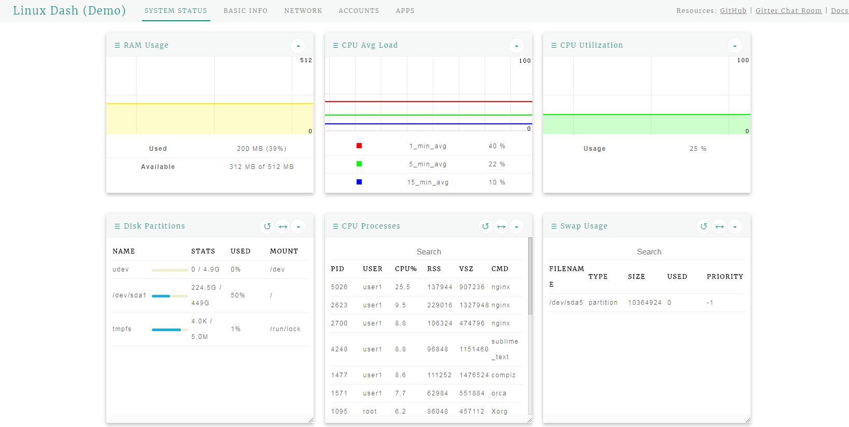Refresh the Swap Usage widget

tap(703, 226)
